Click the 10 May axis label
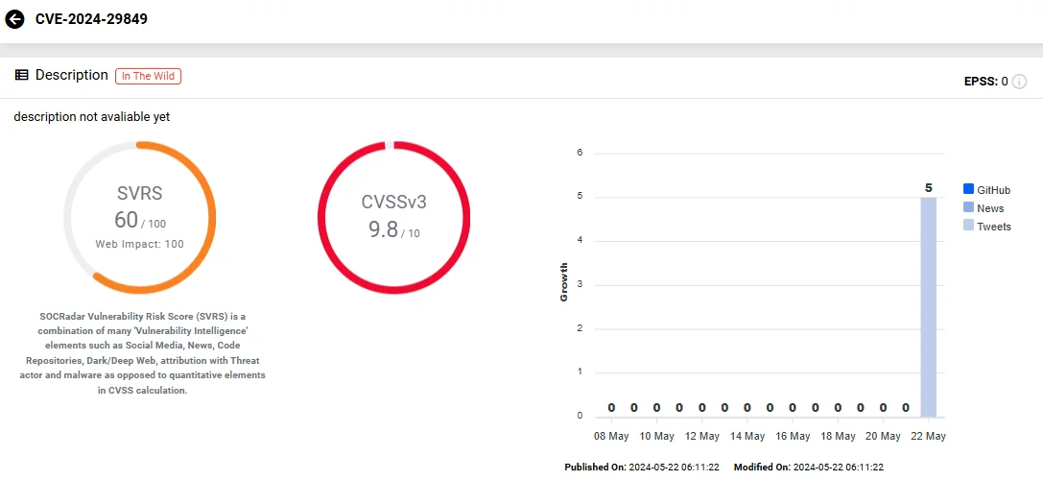The height and width of the screenshot is (480, 1043). point(656,437)
